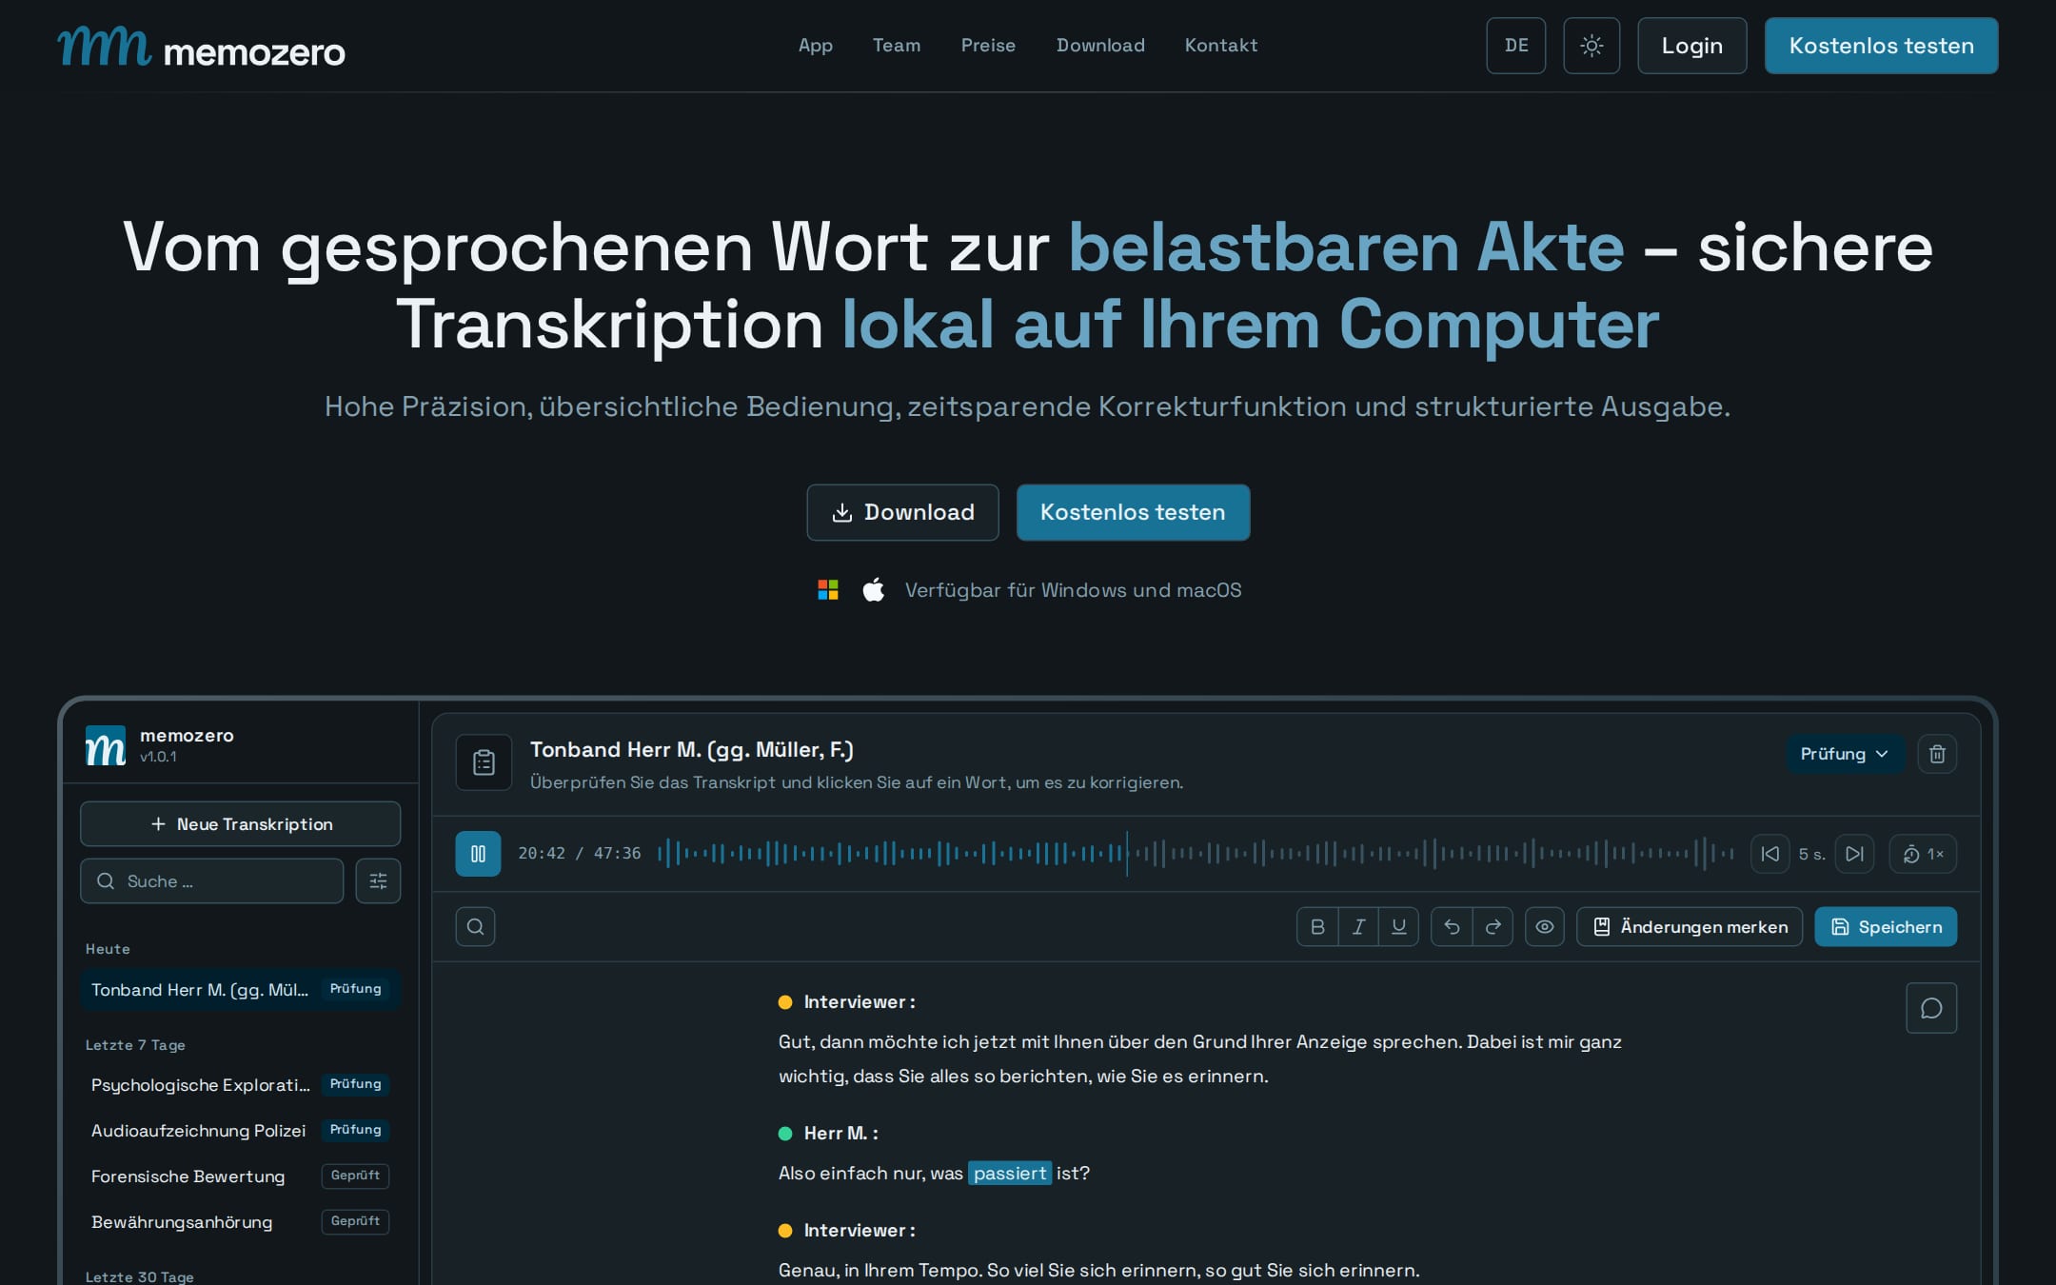
Task: Seek on the audio waveform
Action: (1195, 854)
